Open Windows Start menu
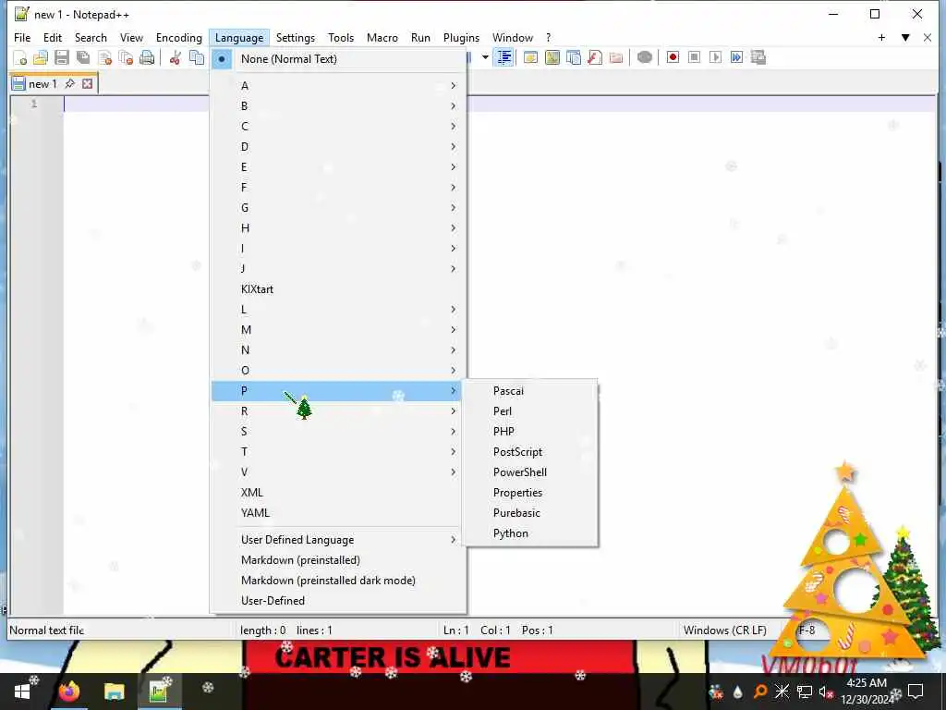The width and height of the screenshot is (946, 710). pyautogui.click(x=22, y=692)
